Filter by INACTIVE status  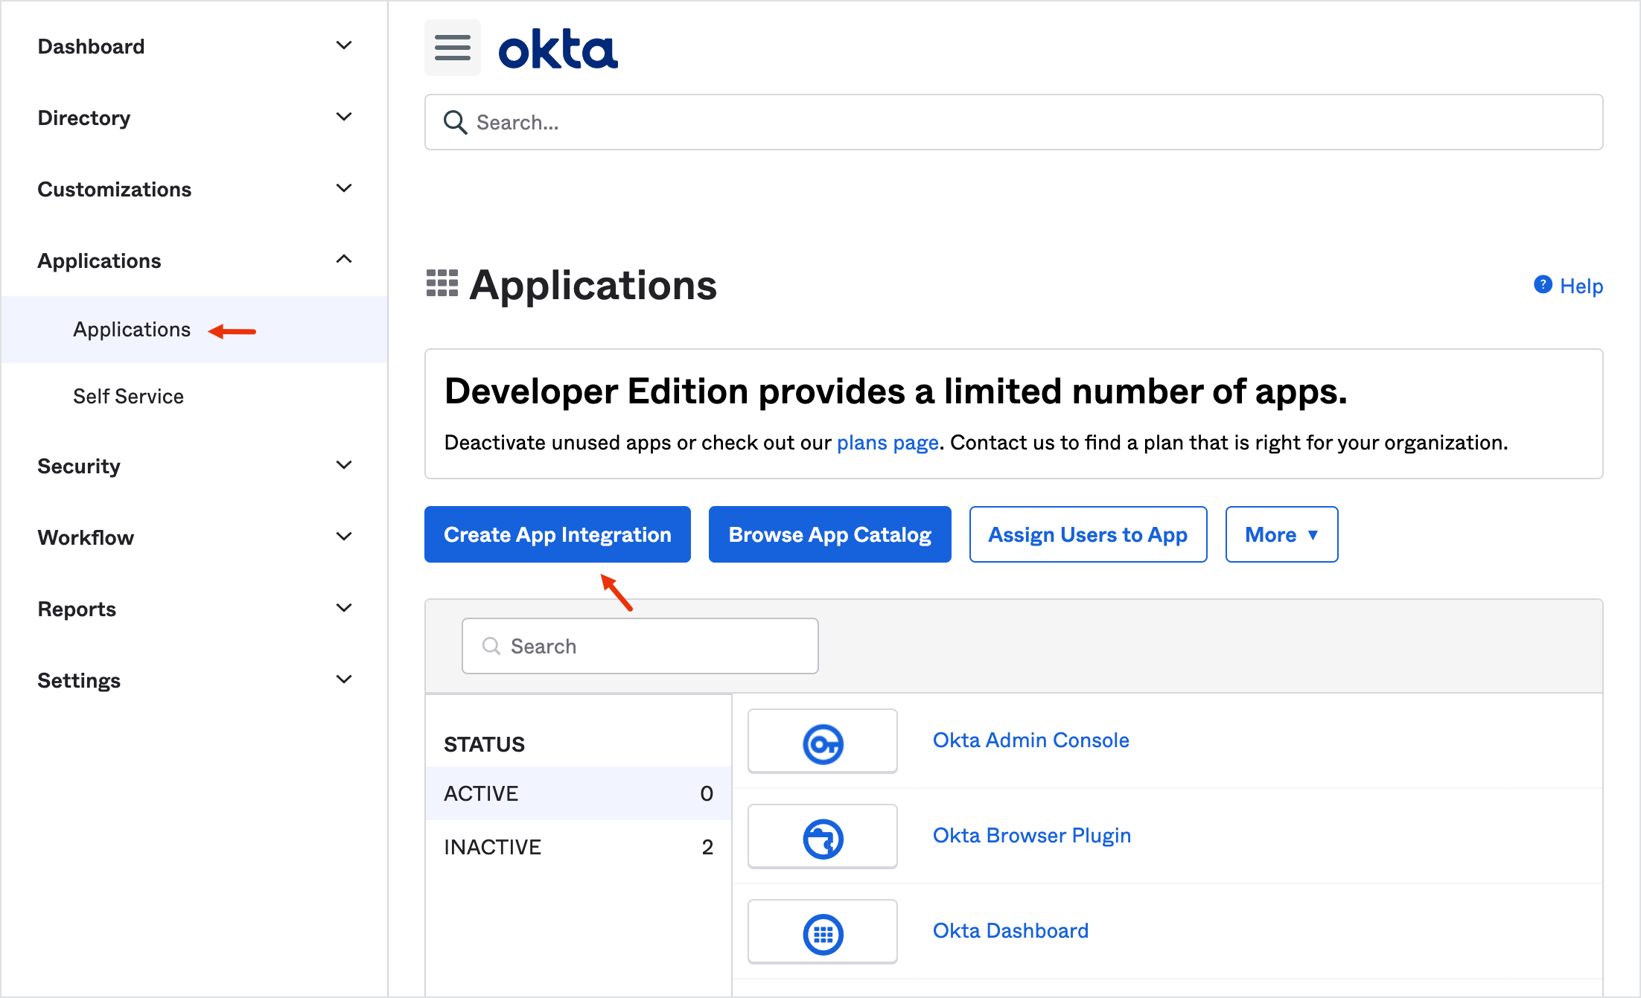pyautogui.click(x=579, y=847)
